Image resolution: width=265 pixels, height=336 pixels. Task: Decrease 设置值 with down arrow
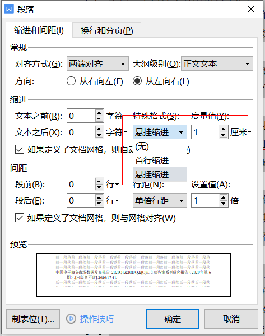click(x=224, y=204)
